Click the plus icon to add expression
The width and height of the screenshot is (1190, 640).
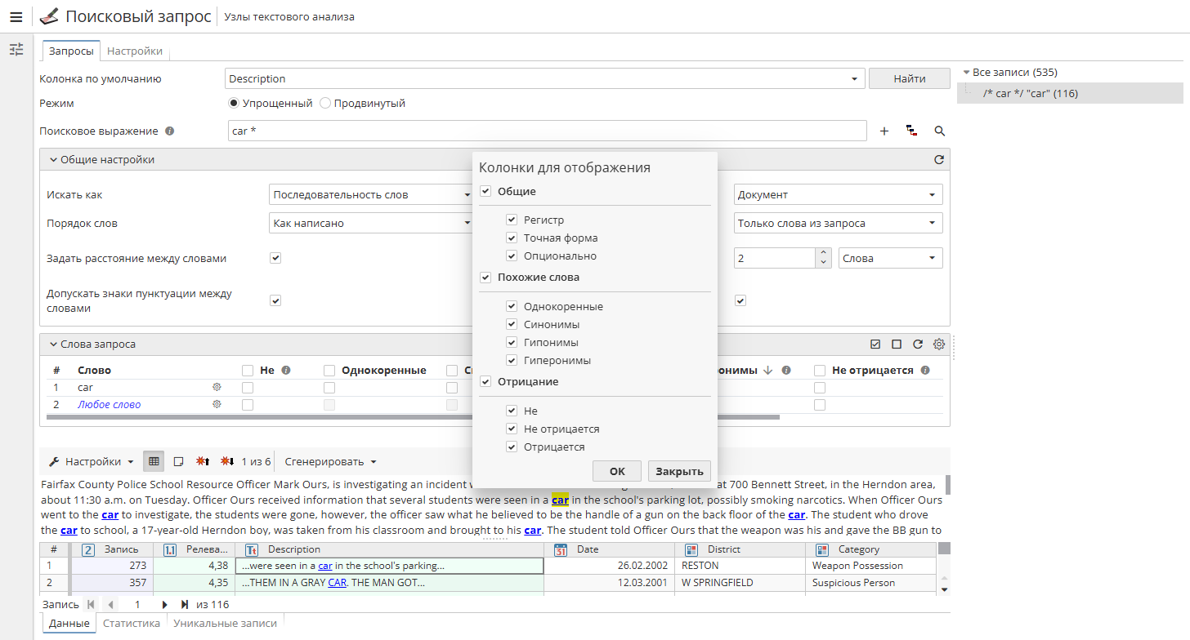click(x=884, y=131)
